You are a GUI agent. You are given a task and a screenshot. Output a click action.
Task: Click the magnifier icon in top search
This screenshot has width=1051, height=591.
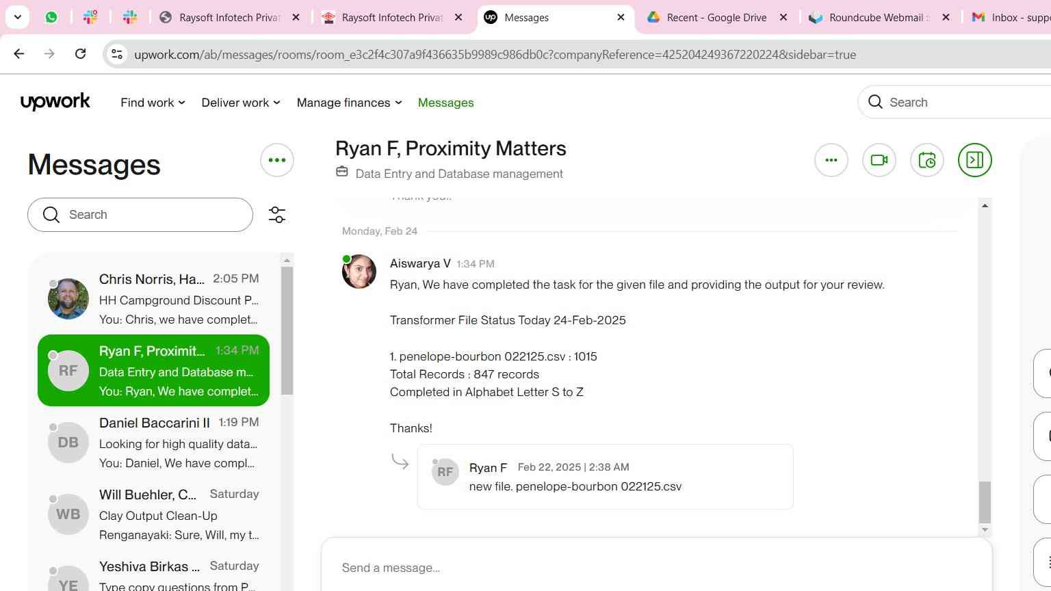(875, 102)
